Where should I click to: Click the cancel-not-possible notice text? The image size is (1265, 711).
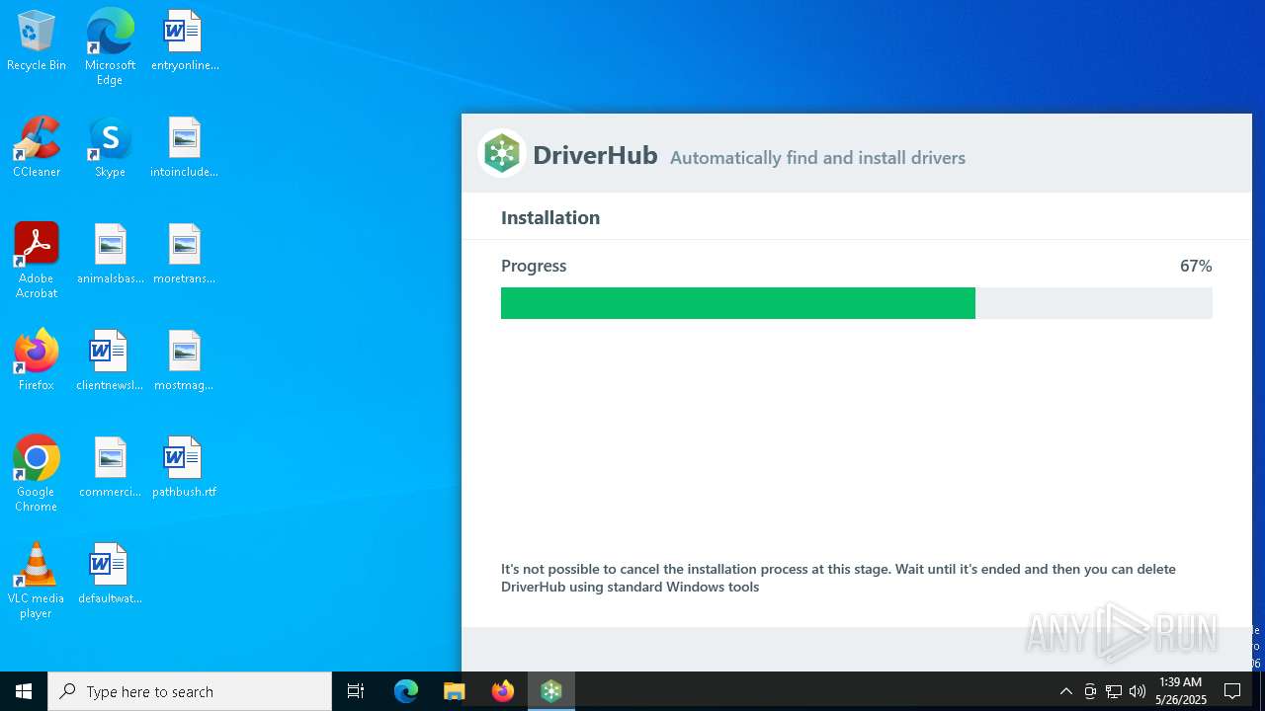click(x=838, y=578)
